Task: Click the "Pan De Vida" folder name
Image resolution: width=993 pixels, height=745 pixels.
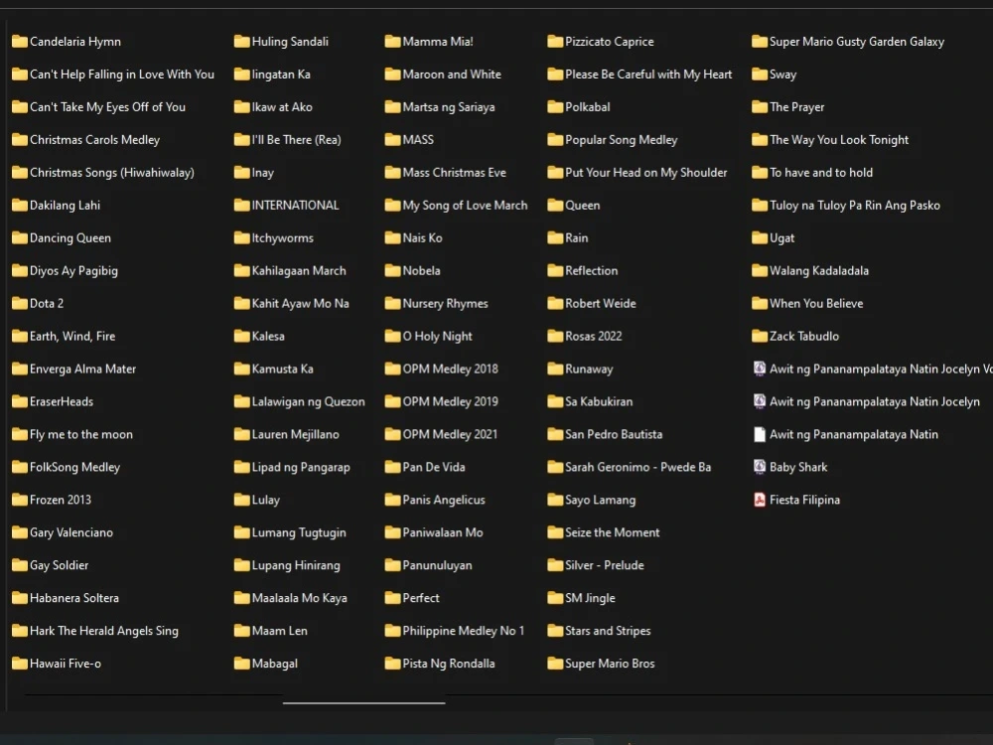Action: 434,467
